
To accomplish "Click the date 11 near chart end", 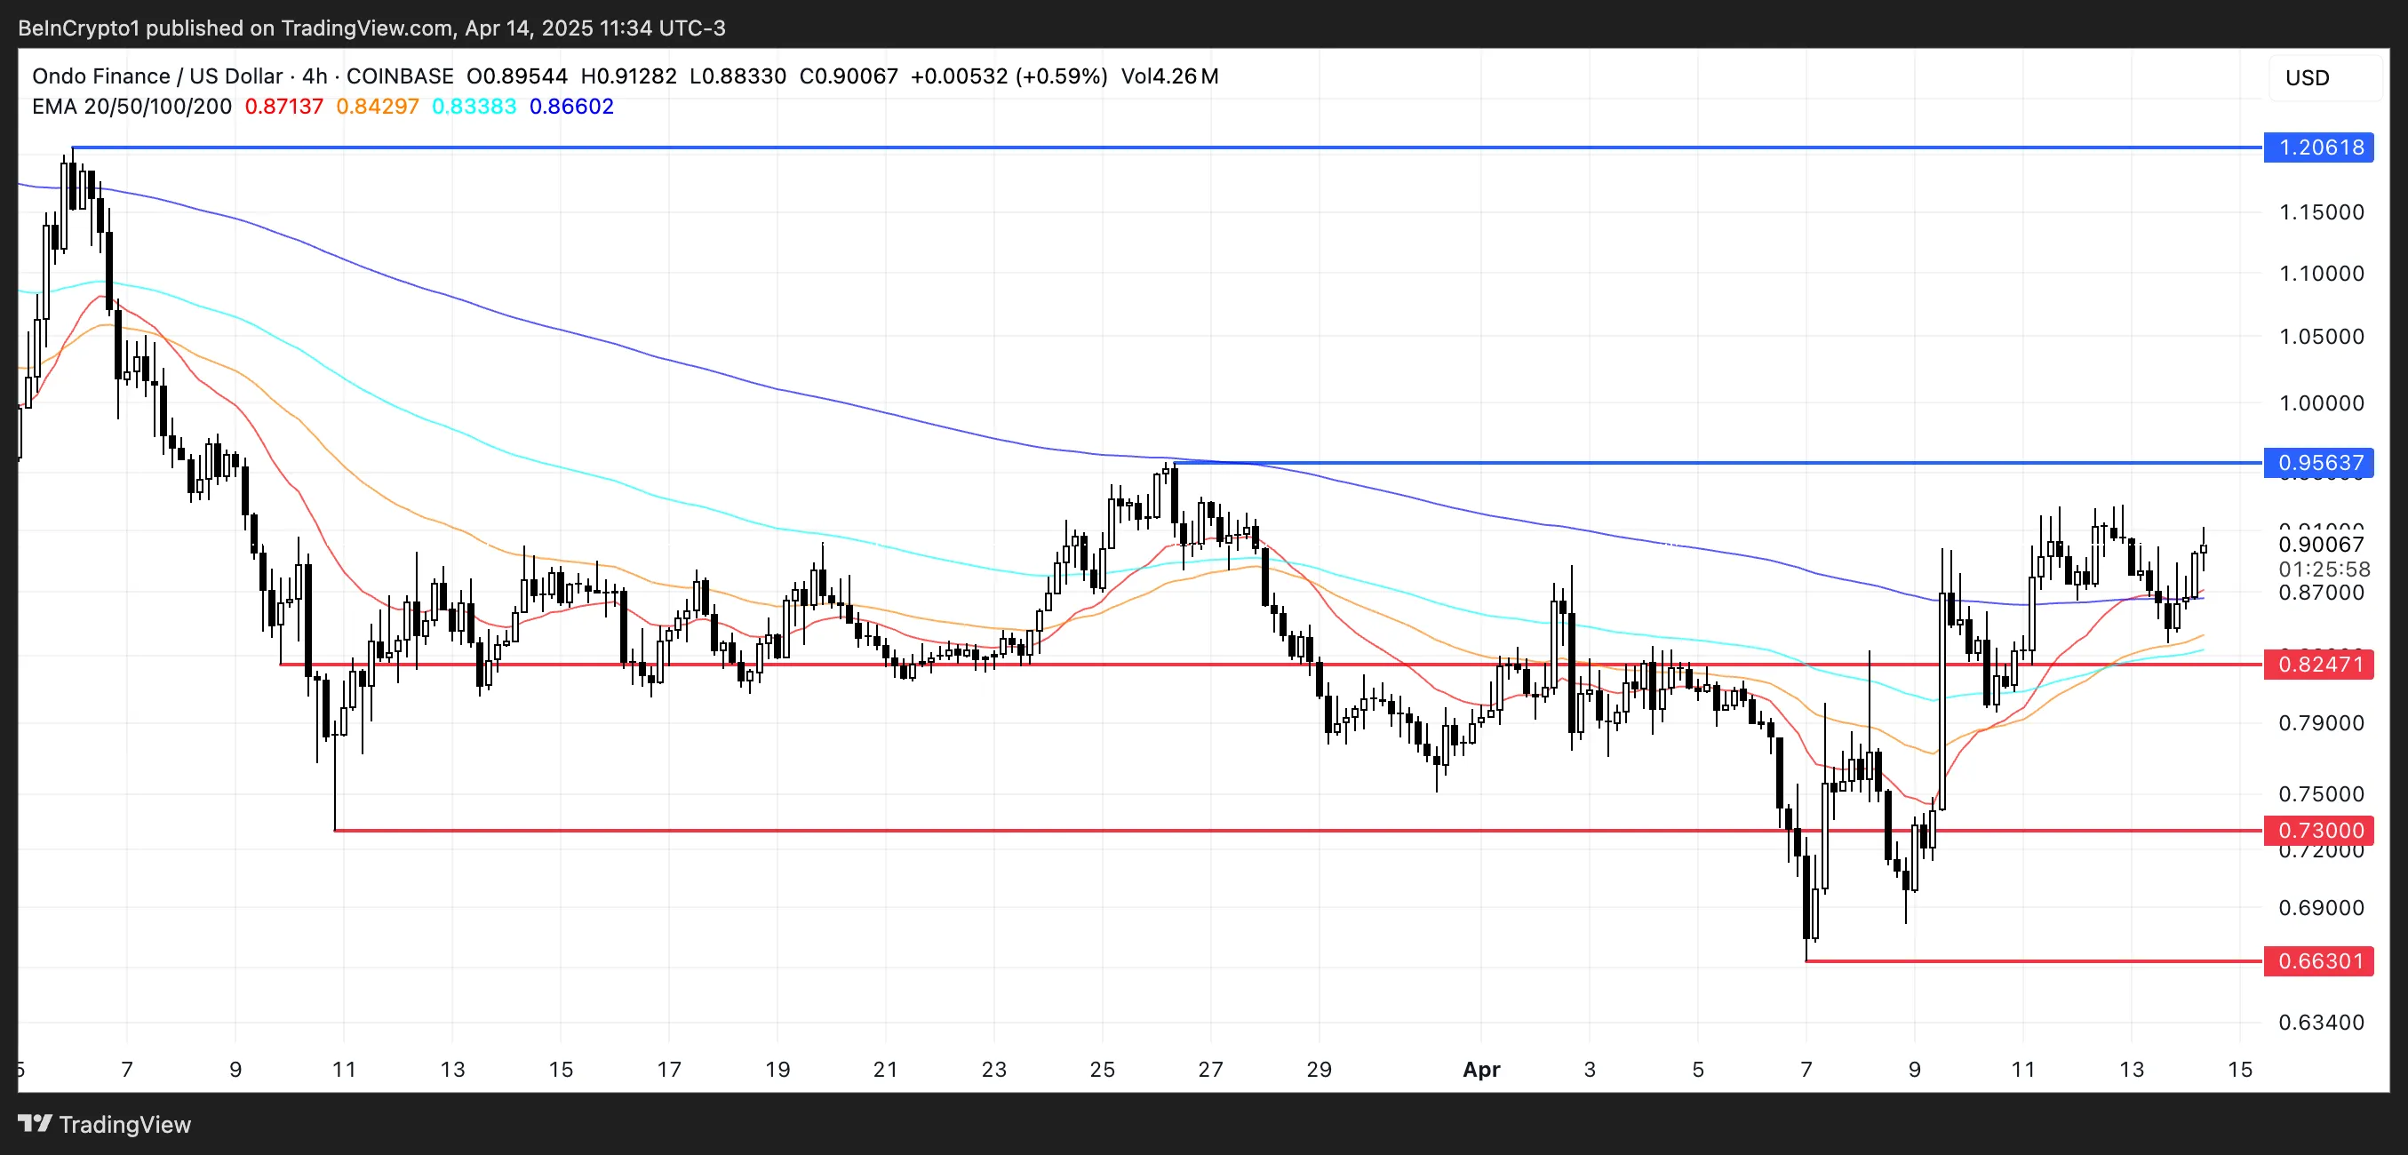I will (2023, 1069).
